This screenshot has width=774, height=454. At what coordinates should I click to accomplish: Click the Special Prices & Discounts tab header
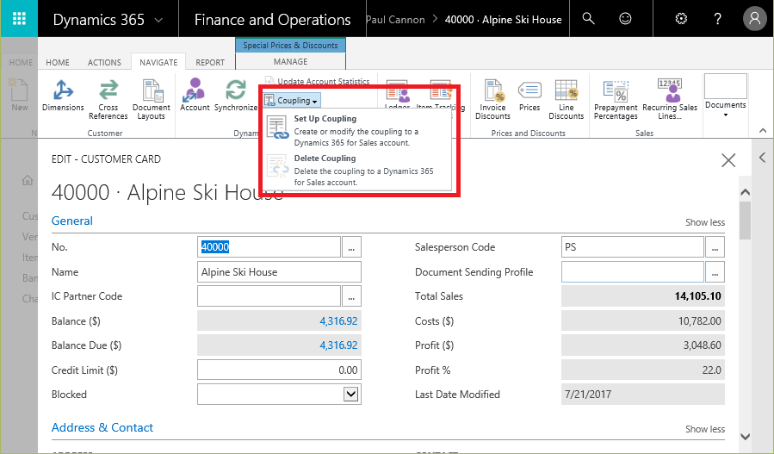tap(290, 45)
